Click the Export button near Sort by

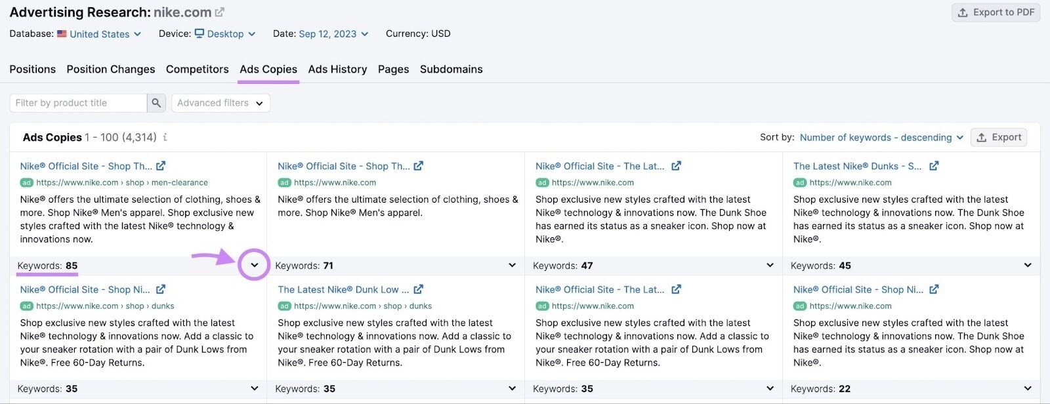click(x=999, y=137)
